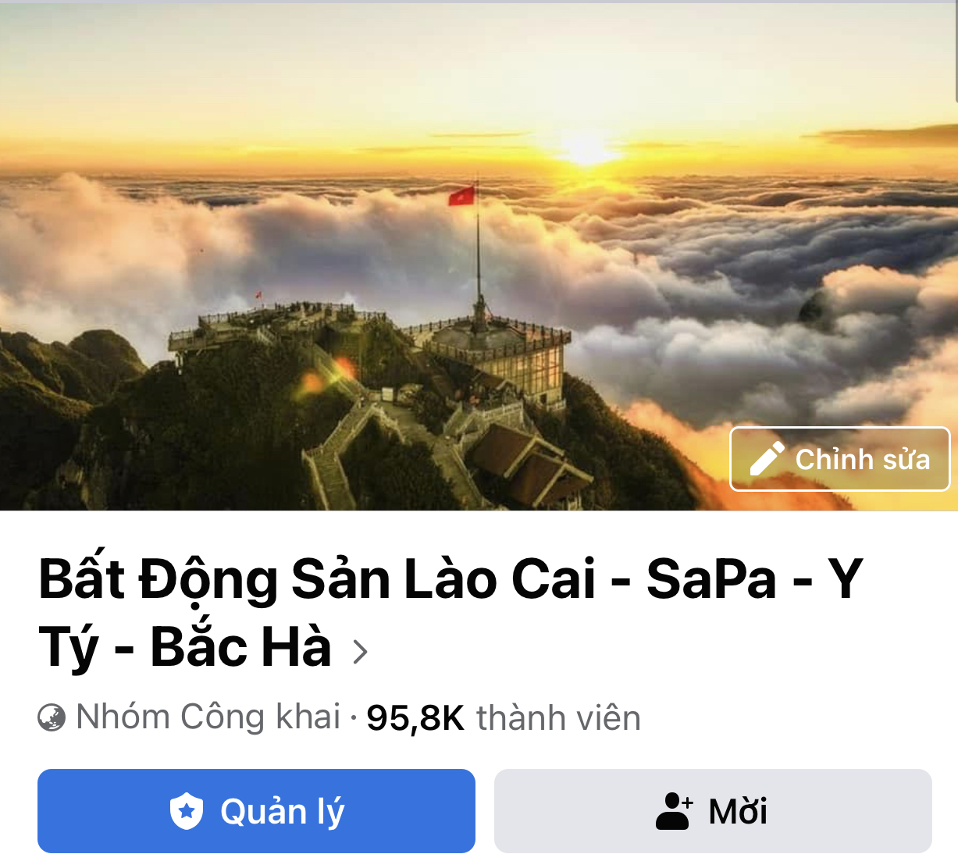Click the thành viên label

pos(558,718)
